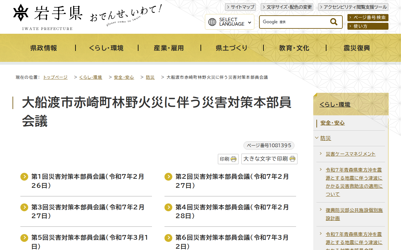The width and height of the screenshot is (401, 250).
Task: Click arrow icon beside 第1回災害対策本部員会議
Action: click(24, 177)
